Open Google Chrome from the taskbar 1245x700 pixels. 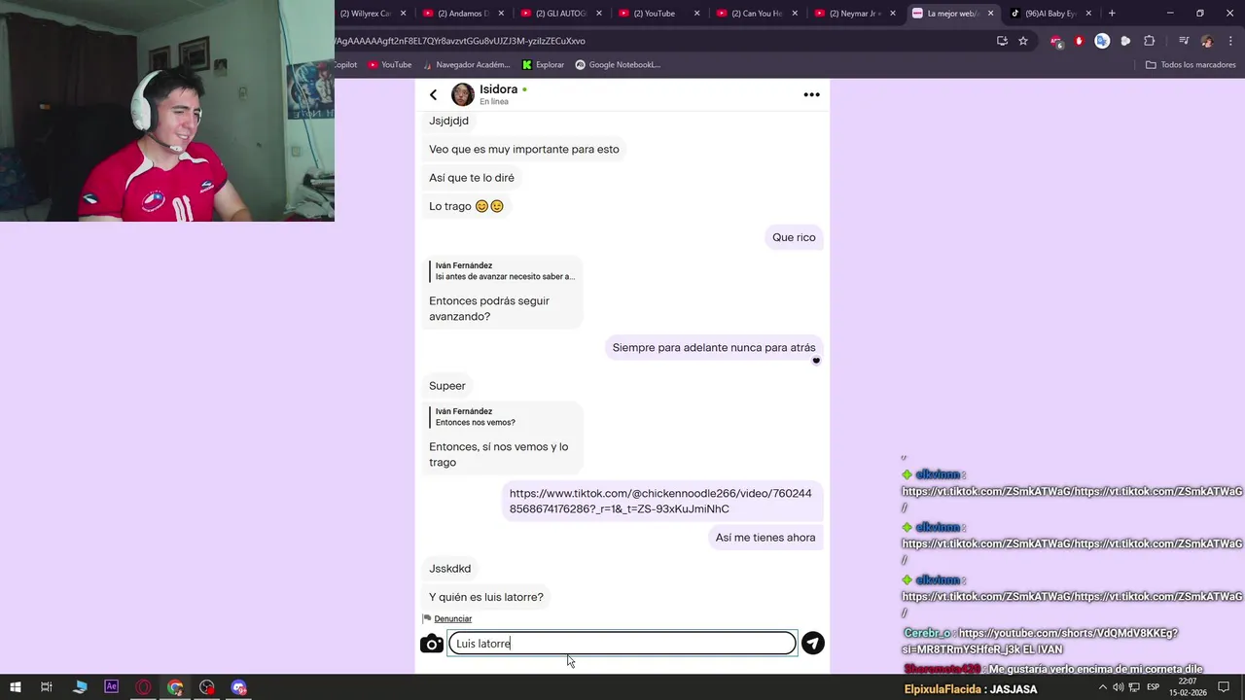point(175,687)
